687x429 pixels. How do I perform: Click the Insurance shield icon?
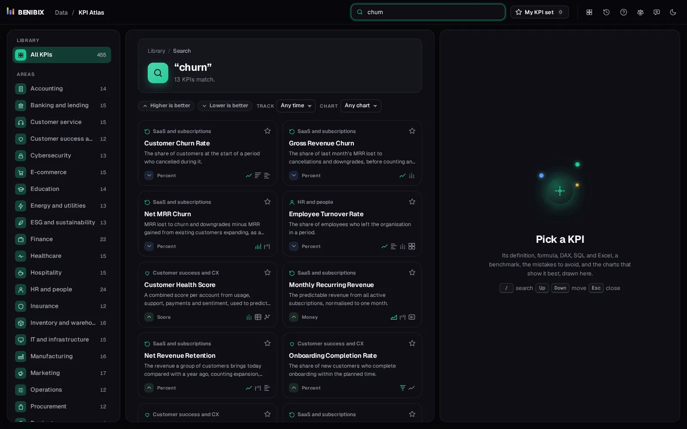tap(21, 306)
